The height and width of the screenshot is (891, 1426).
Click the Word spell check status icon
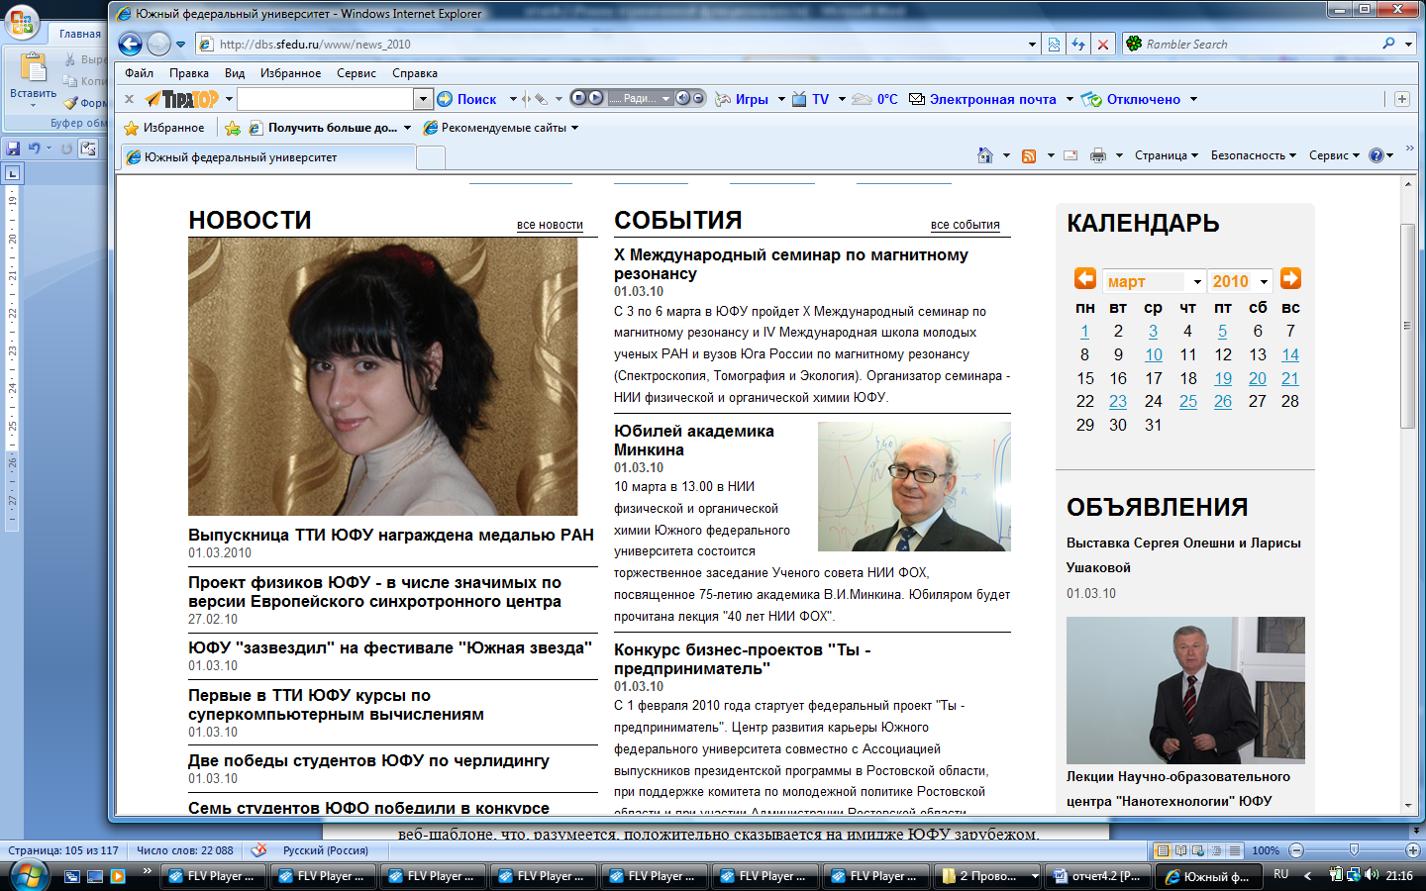tap(259, 850)
